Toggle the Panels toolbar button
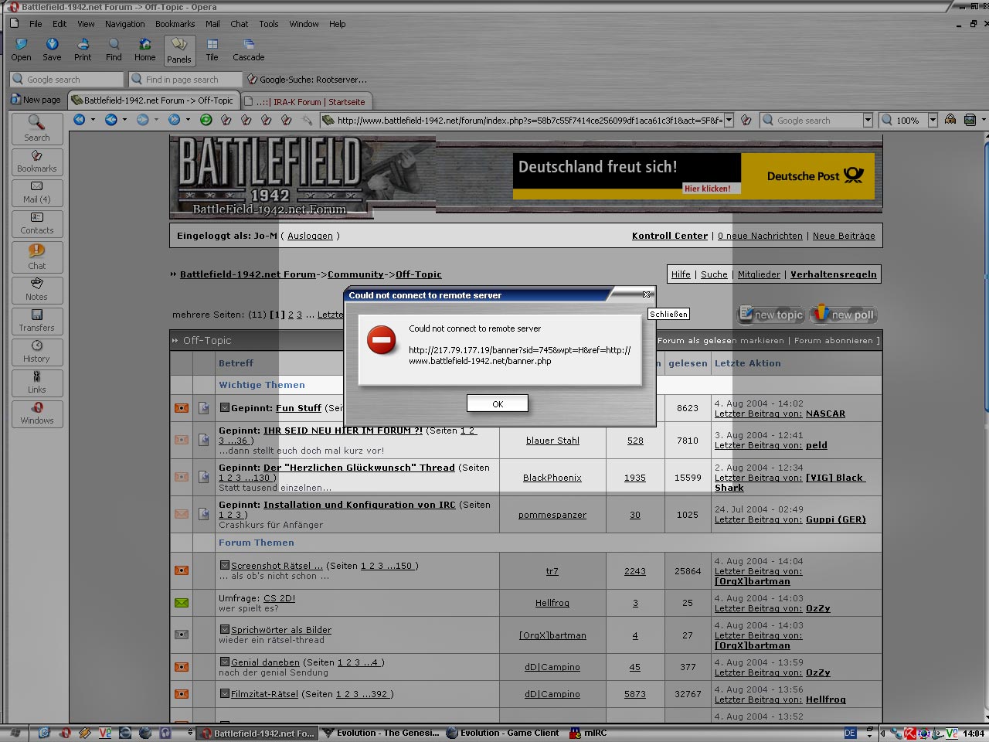This screenshot has width=989, height=742. click(178, 51)
